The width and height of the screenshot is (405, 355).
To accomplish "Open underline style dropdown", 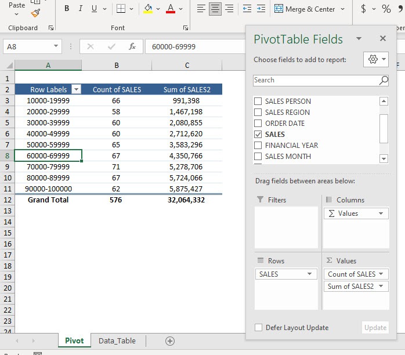I will point(104,9).
